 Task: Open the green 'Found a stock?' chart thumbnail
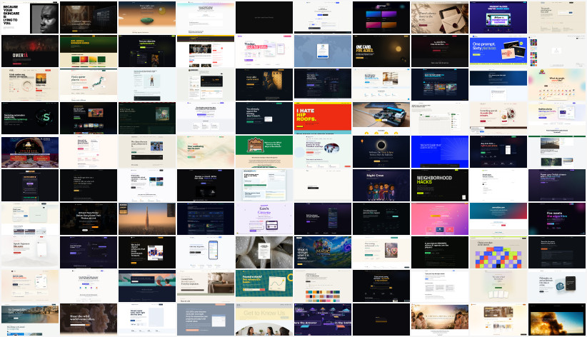pyautogui.click(x=264, y=286)
